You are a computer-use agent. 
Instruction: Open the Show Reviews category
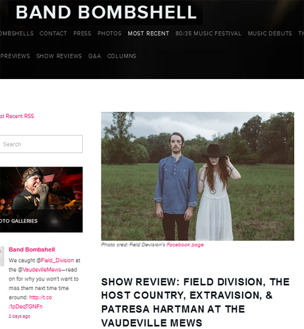click(59, 56)
